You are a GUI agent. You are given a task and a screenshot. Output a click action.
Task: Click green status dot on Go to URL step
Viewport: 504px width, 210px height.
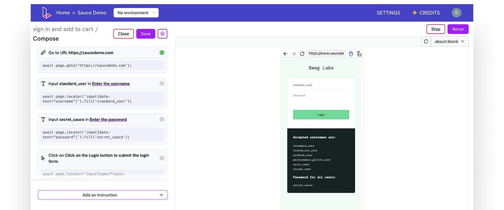pyautogui.click(x=162, y=53)
